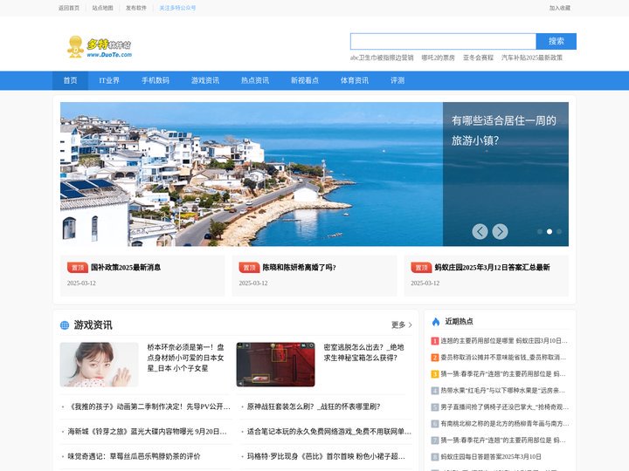This screenshot has height=471, width=629.
Task: Open 密室逃脱 game screenshot thumbnail
Action: [x=275, y=365]
